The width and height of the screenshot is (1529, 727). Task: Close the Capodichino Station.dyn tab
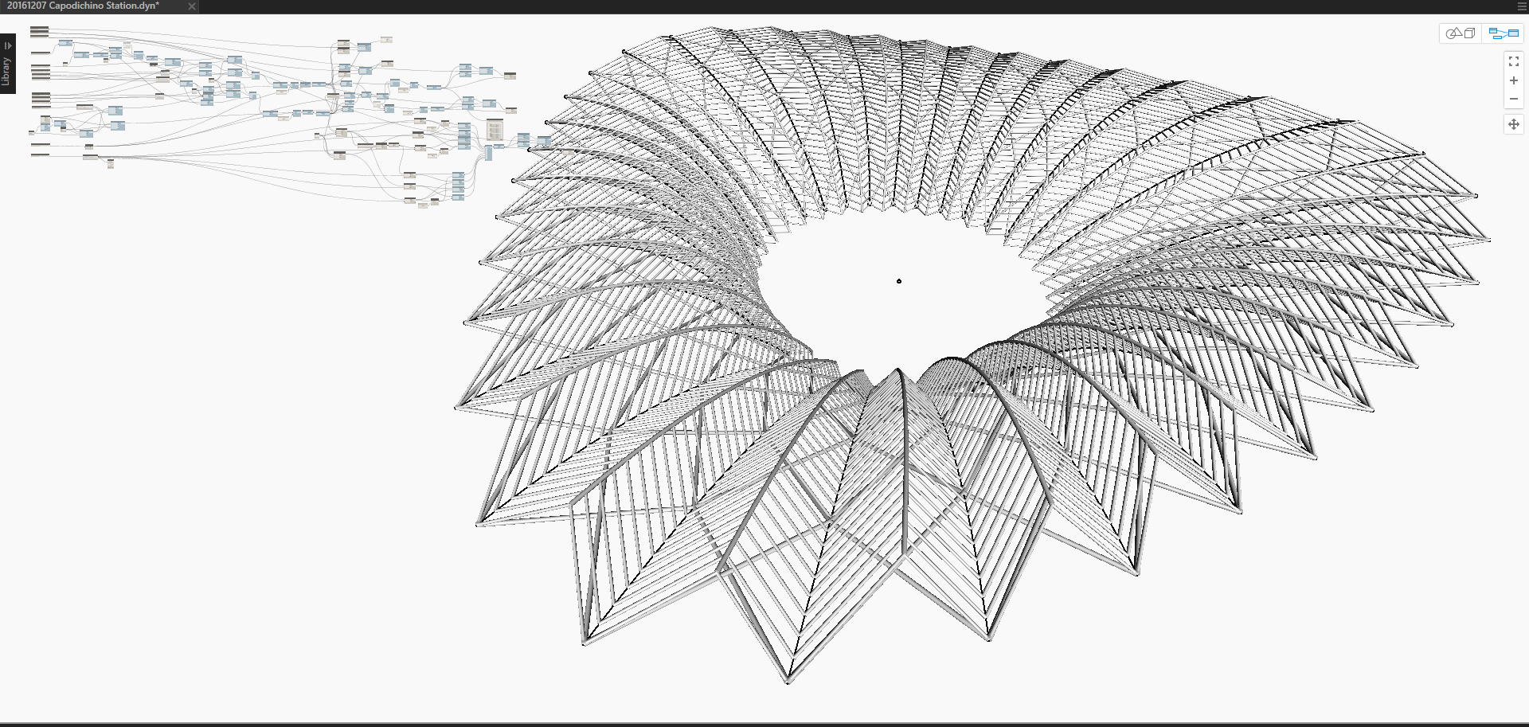[191, 6]
